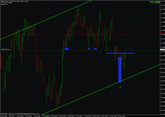Screen dimensions: 165x117
Task: Click the 108.420 price axis label
Action: (163, 81)
